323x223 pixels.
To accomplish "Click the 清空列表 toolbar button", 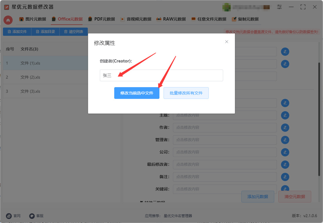I will click(x=73, y=32).
